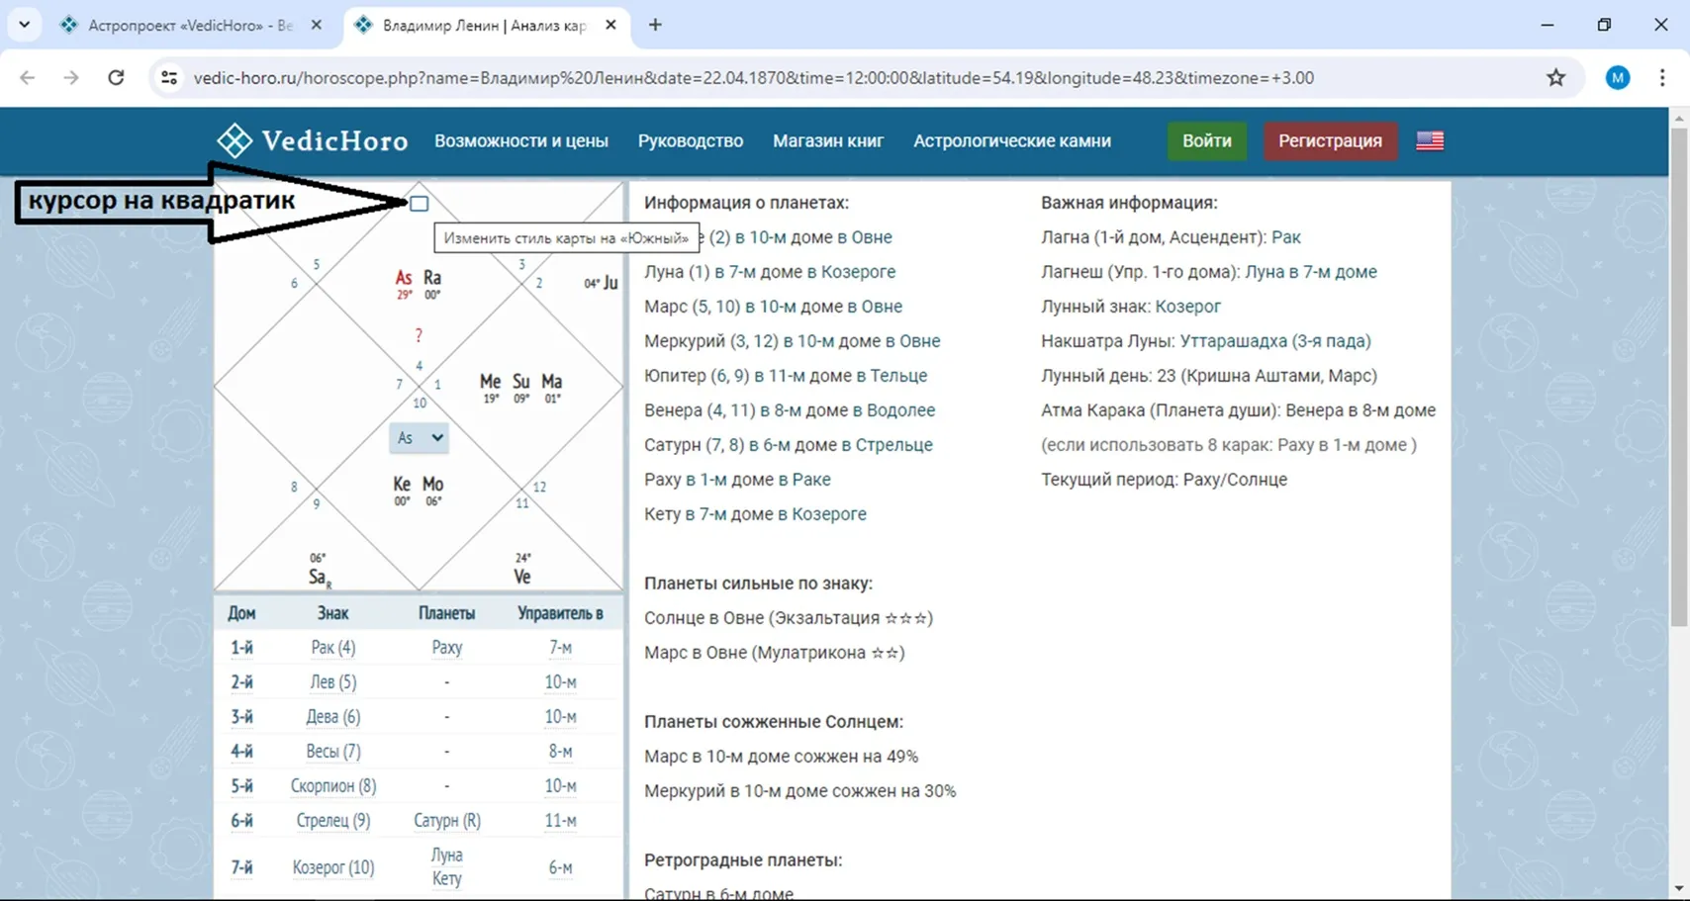This screenshot has height=901, width=1690.
Task: Click the URL address bar field
Action: (x=752, y=78)
